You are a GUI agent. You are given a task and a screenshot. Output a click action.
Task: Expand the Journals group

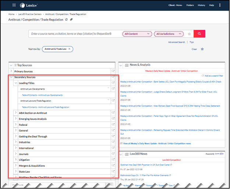click(16, 154)
